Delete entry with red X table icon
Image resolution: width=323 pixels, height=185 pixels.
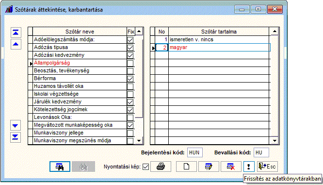click(x=231, y=167)
